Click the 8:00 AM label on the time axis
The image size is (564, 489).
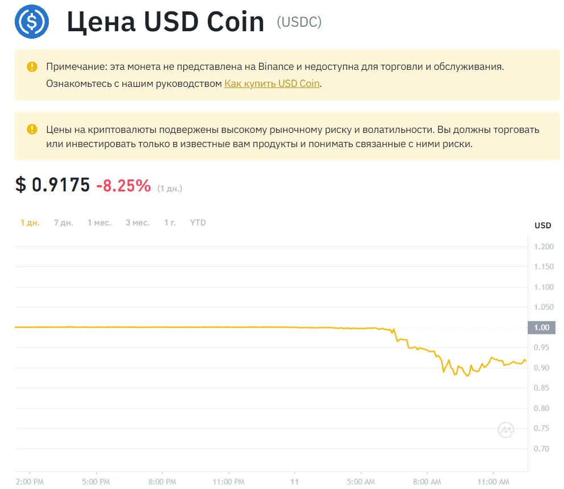[427, 481]
